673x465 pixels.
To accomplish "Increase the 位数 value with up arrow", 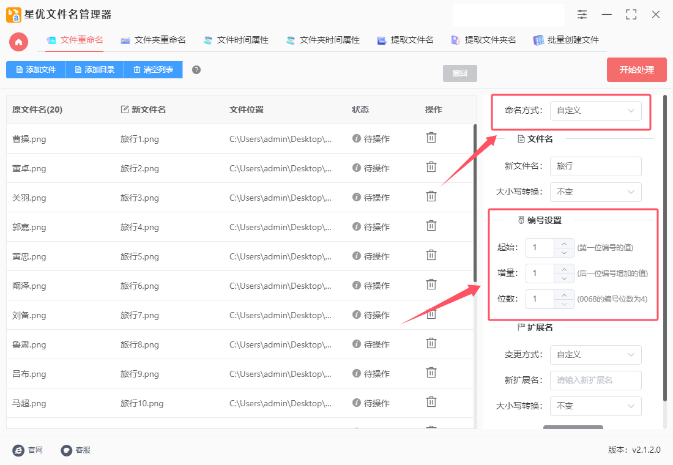I will click(564, 295).
